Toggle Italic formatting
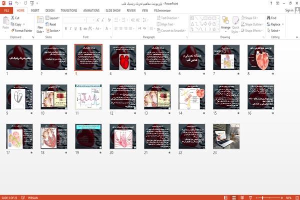 click(70, 29)
